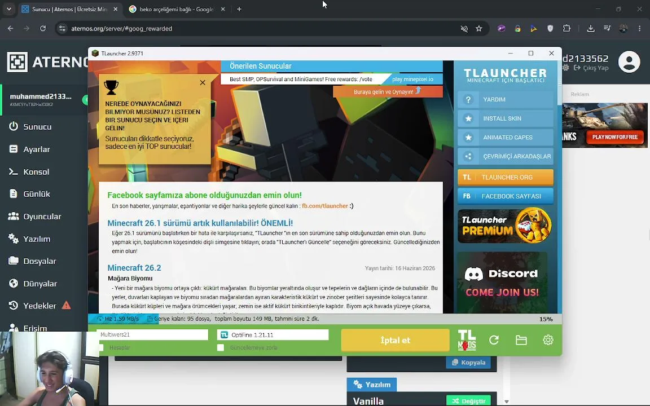Open the TLauncher game folder icon

coord(521,340)
